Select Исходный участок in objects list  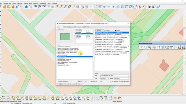point(112,34)
